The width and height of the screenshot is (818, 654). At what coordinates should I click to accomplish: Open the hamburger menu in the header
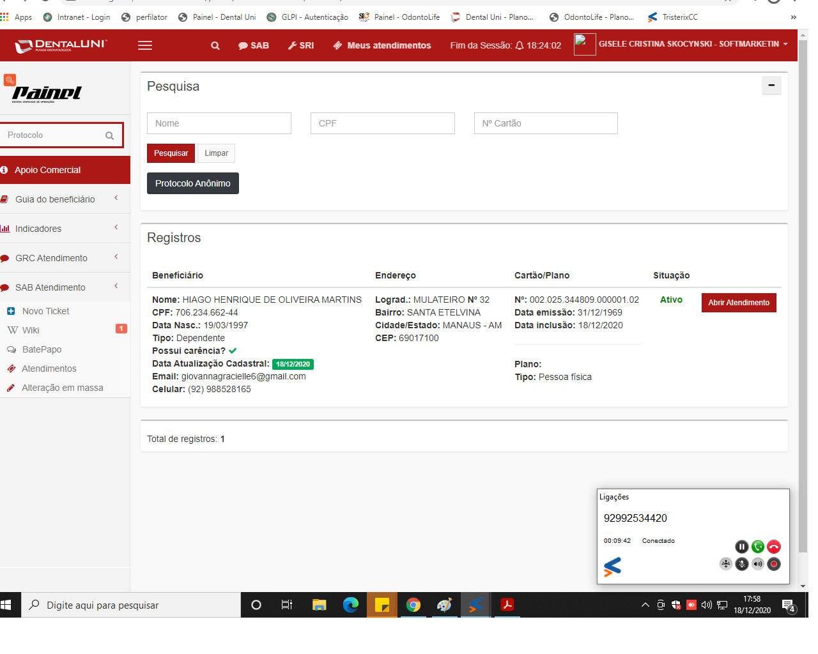pyautogui.click(x=145, y=46)
